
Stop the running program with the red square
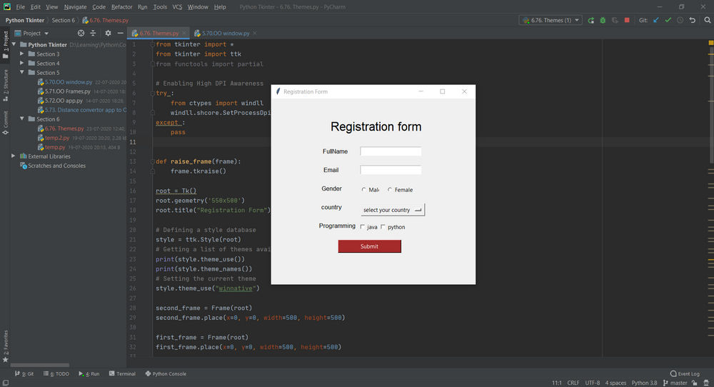pos(627,20)
